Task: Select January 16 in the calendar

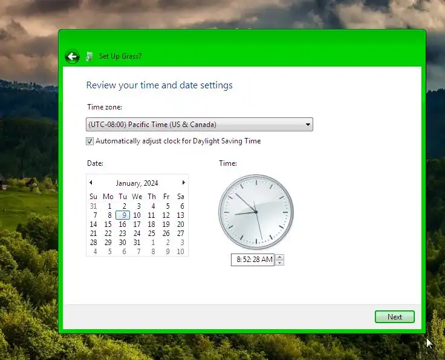Action: click(122, 224)
